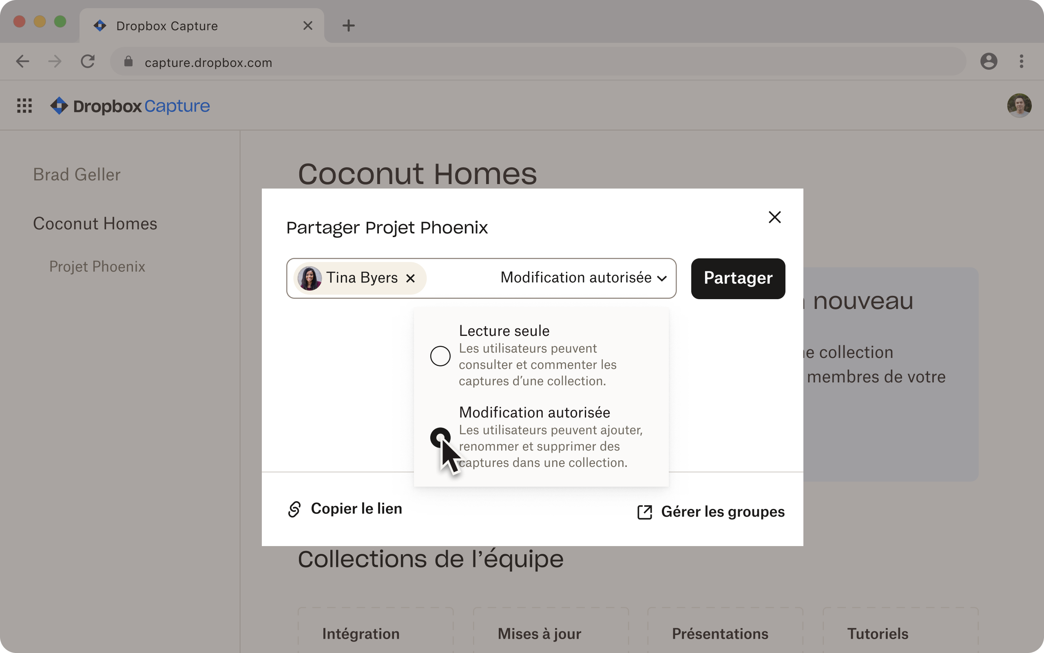Select the Modification autorisée radio button

(440, 436)
